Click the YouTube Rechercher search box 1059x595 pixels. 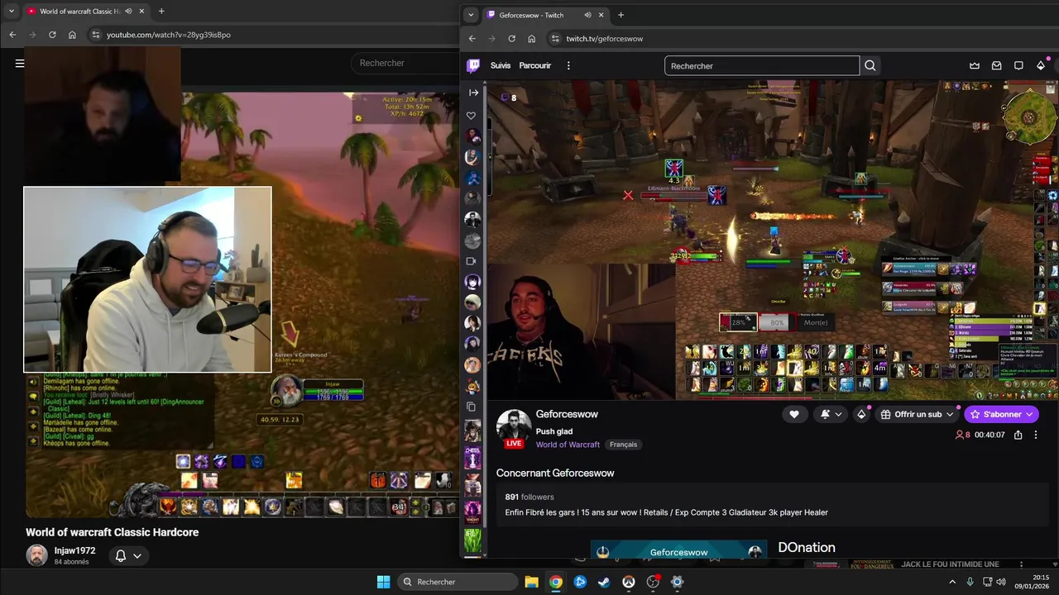click(x=404, y=63)
